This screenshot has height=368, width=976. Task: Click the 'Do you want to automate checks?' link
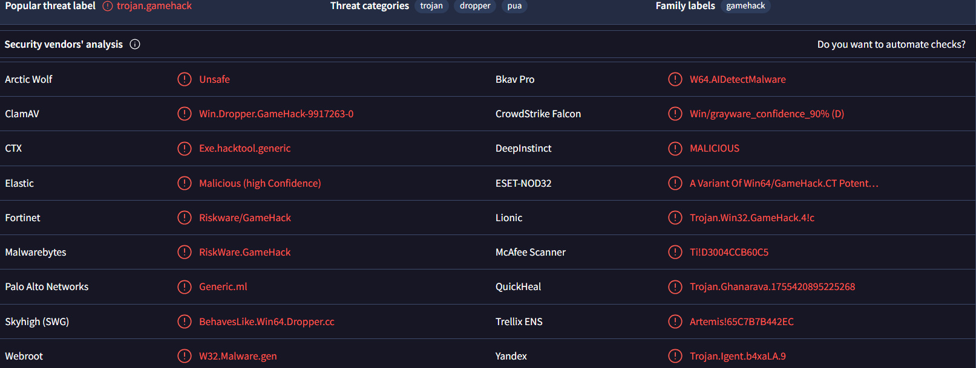[x=891, y=44]
